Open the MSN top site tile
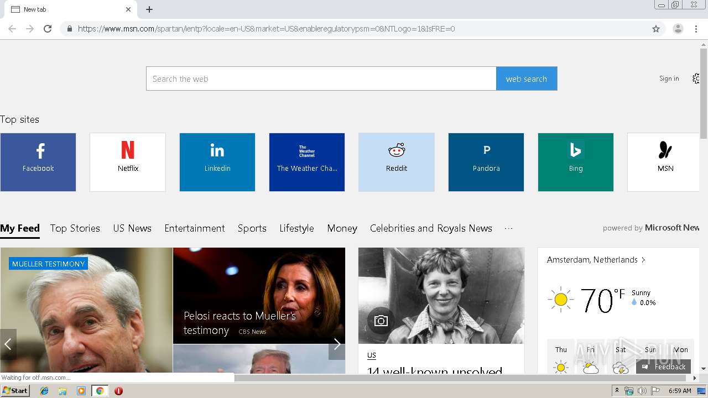 click(x=663, y=162)
